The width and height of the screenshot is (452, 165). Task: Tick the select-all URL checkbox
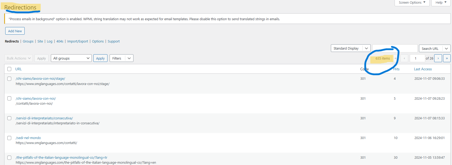pyautogui.click(x=9, y=69)
